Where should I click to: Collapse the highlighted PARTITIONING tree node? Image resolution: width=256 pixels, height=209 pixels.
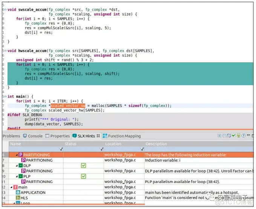(17, 155)
